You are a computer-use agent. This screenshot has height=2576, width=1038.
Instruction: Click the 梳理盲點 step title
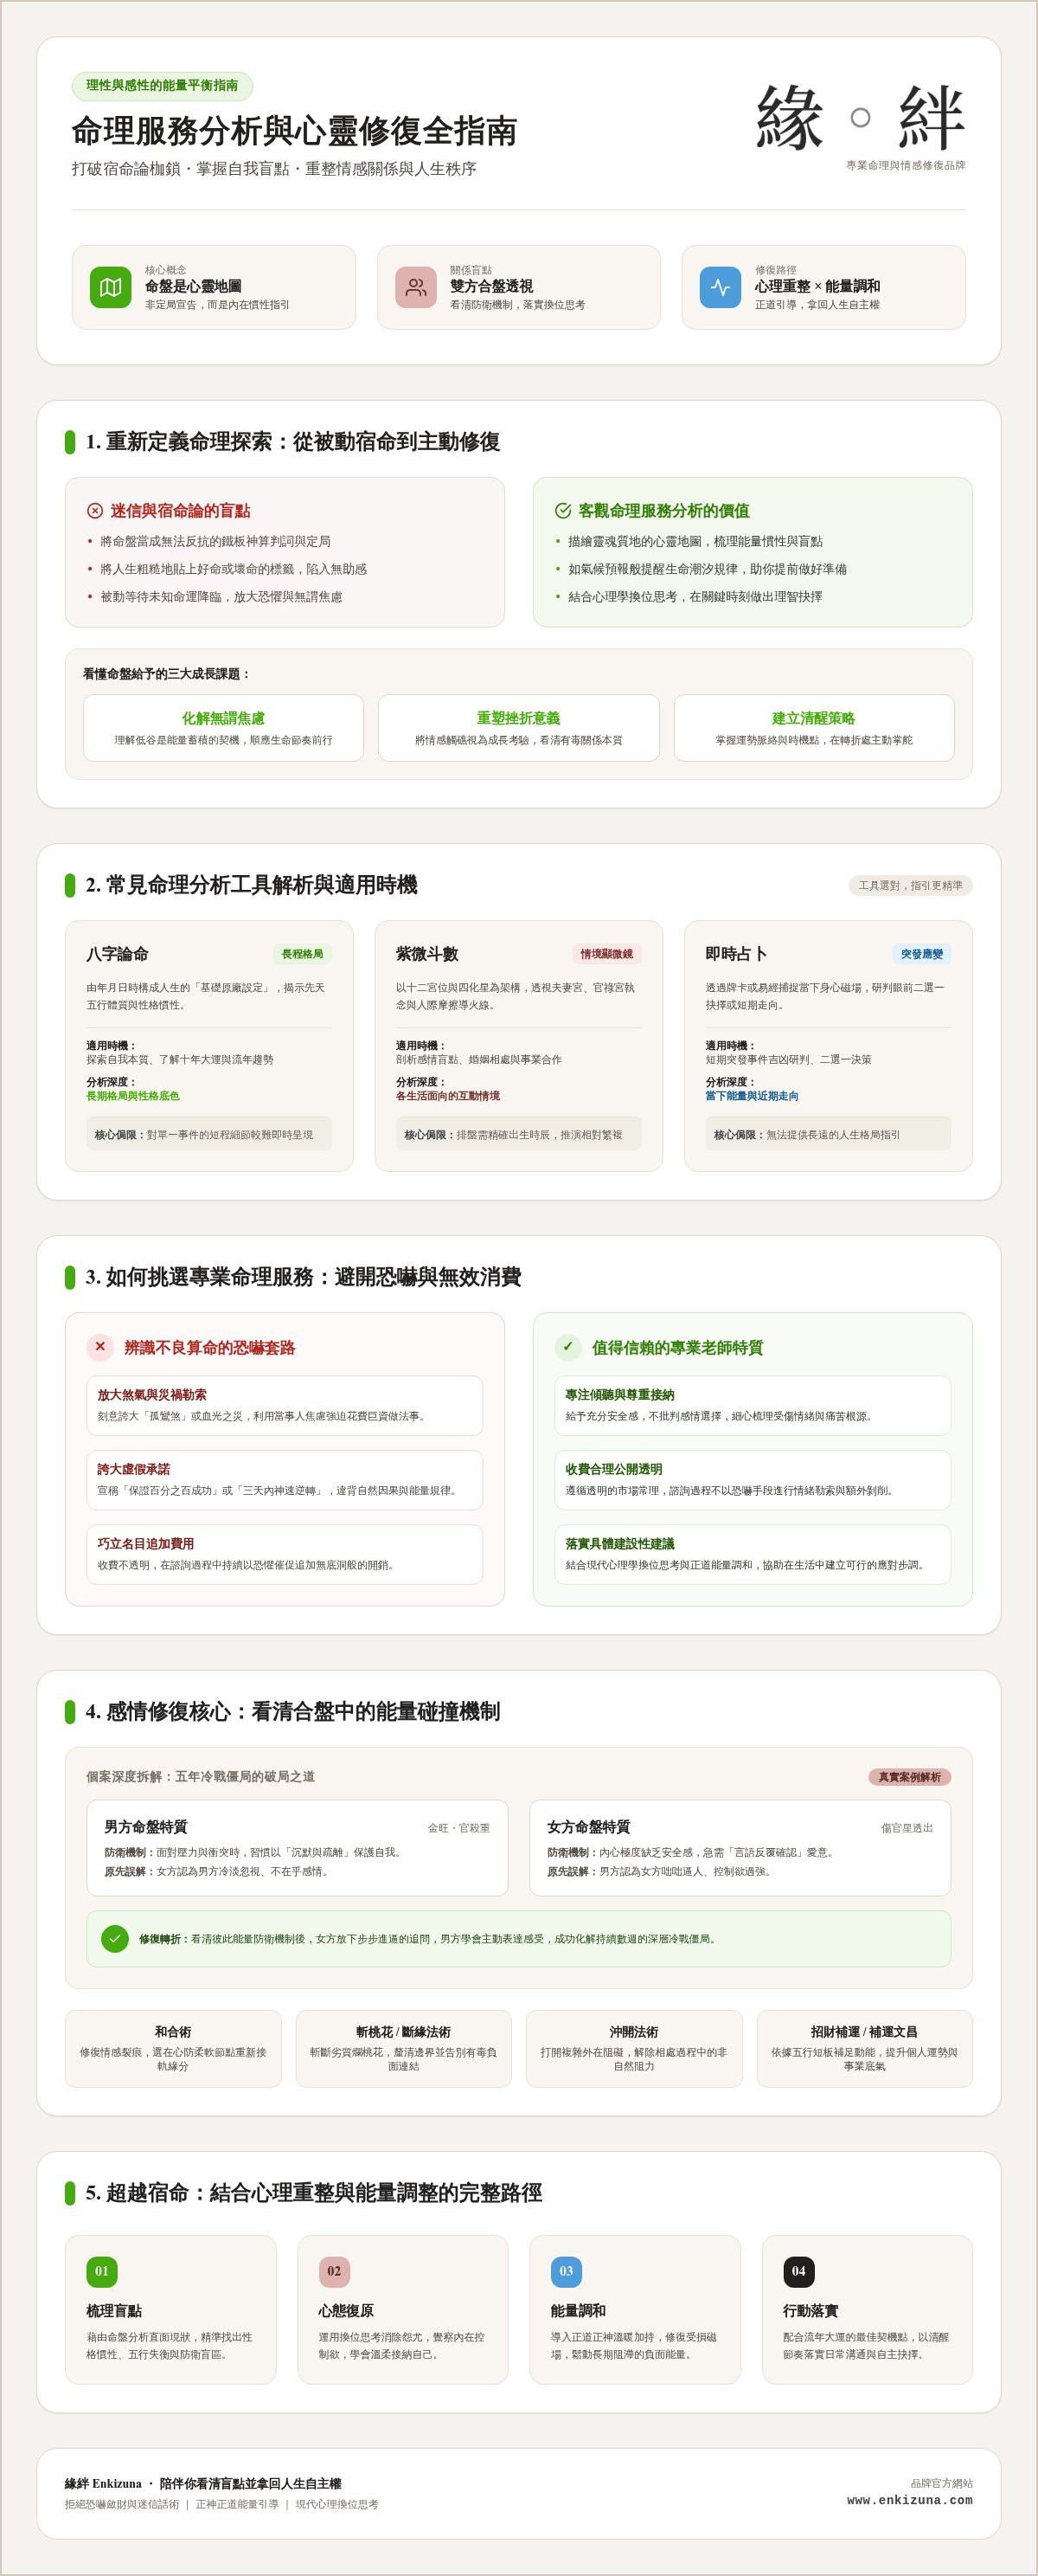click(x=114, y=2311)
